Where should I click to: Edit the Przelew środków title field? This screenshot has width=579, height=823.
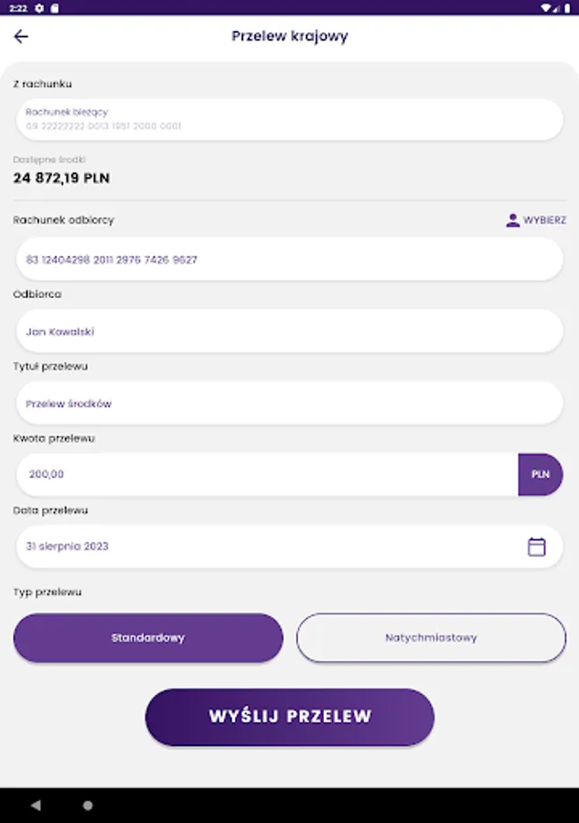[x=290, y=403]
